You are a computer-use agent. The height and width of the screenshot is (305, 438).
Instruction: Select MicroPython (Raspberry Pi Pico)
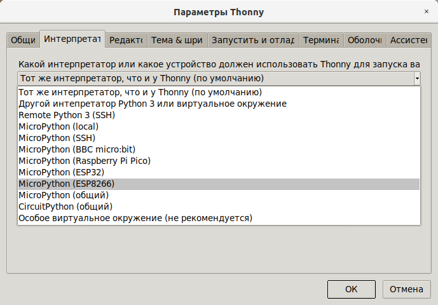click(x=219, y=161)
